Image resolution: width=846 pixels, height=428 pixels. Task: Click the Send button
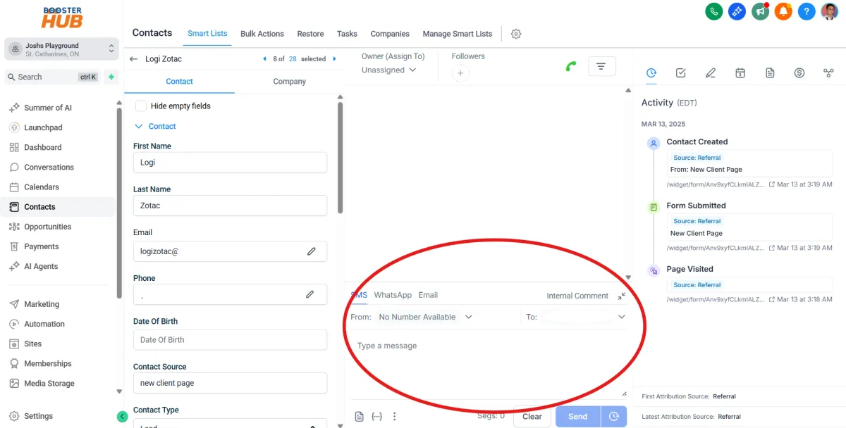577,416
